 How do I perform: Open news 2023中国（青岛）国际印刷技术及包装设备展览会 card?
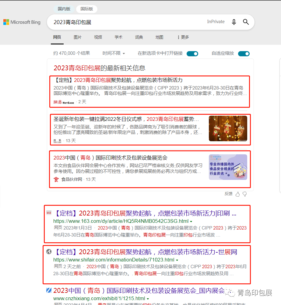[x=110, y=158]
